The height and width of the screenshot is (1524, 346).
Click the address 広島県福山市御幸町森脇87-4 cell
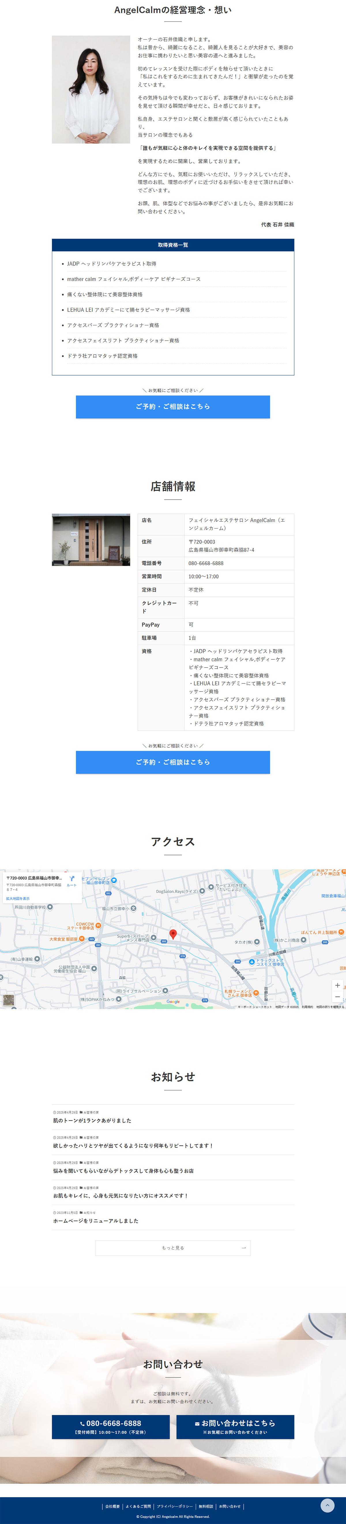click(x=222, y=550)
